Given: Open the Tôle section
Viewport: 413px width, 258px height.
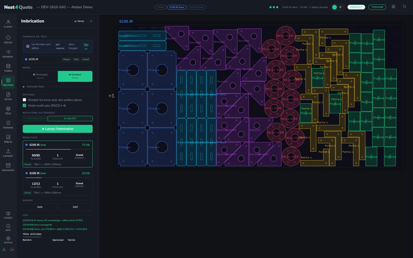Looking at the screenshot, I should [x=8, y=110].
